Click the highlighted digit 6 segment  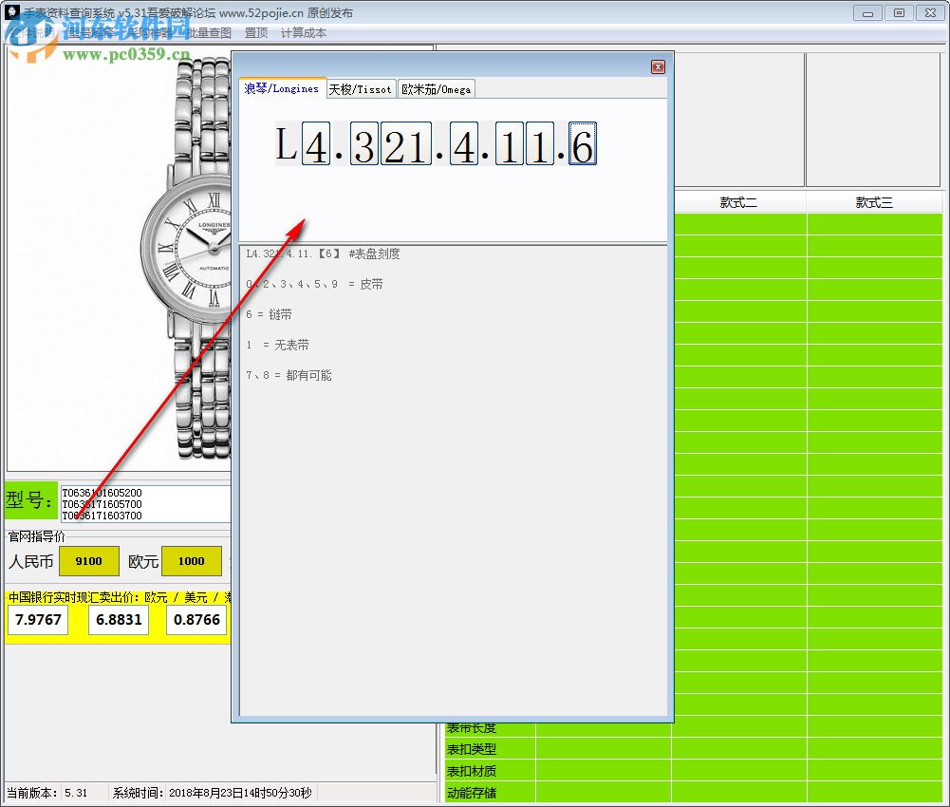582,144
